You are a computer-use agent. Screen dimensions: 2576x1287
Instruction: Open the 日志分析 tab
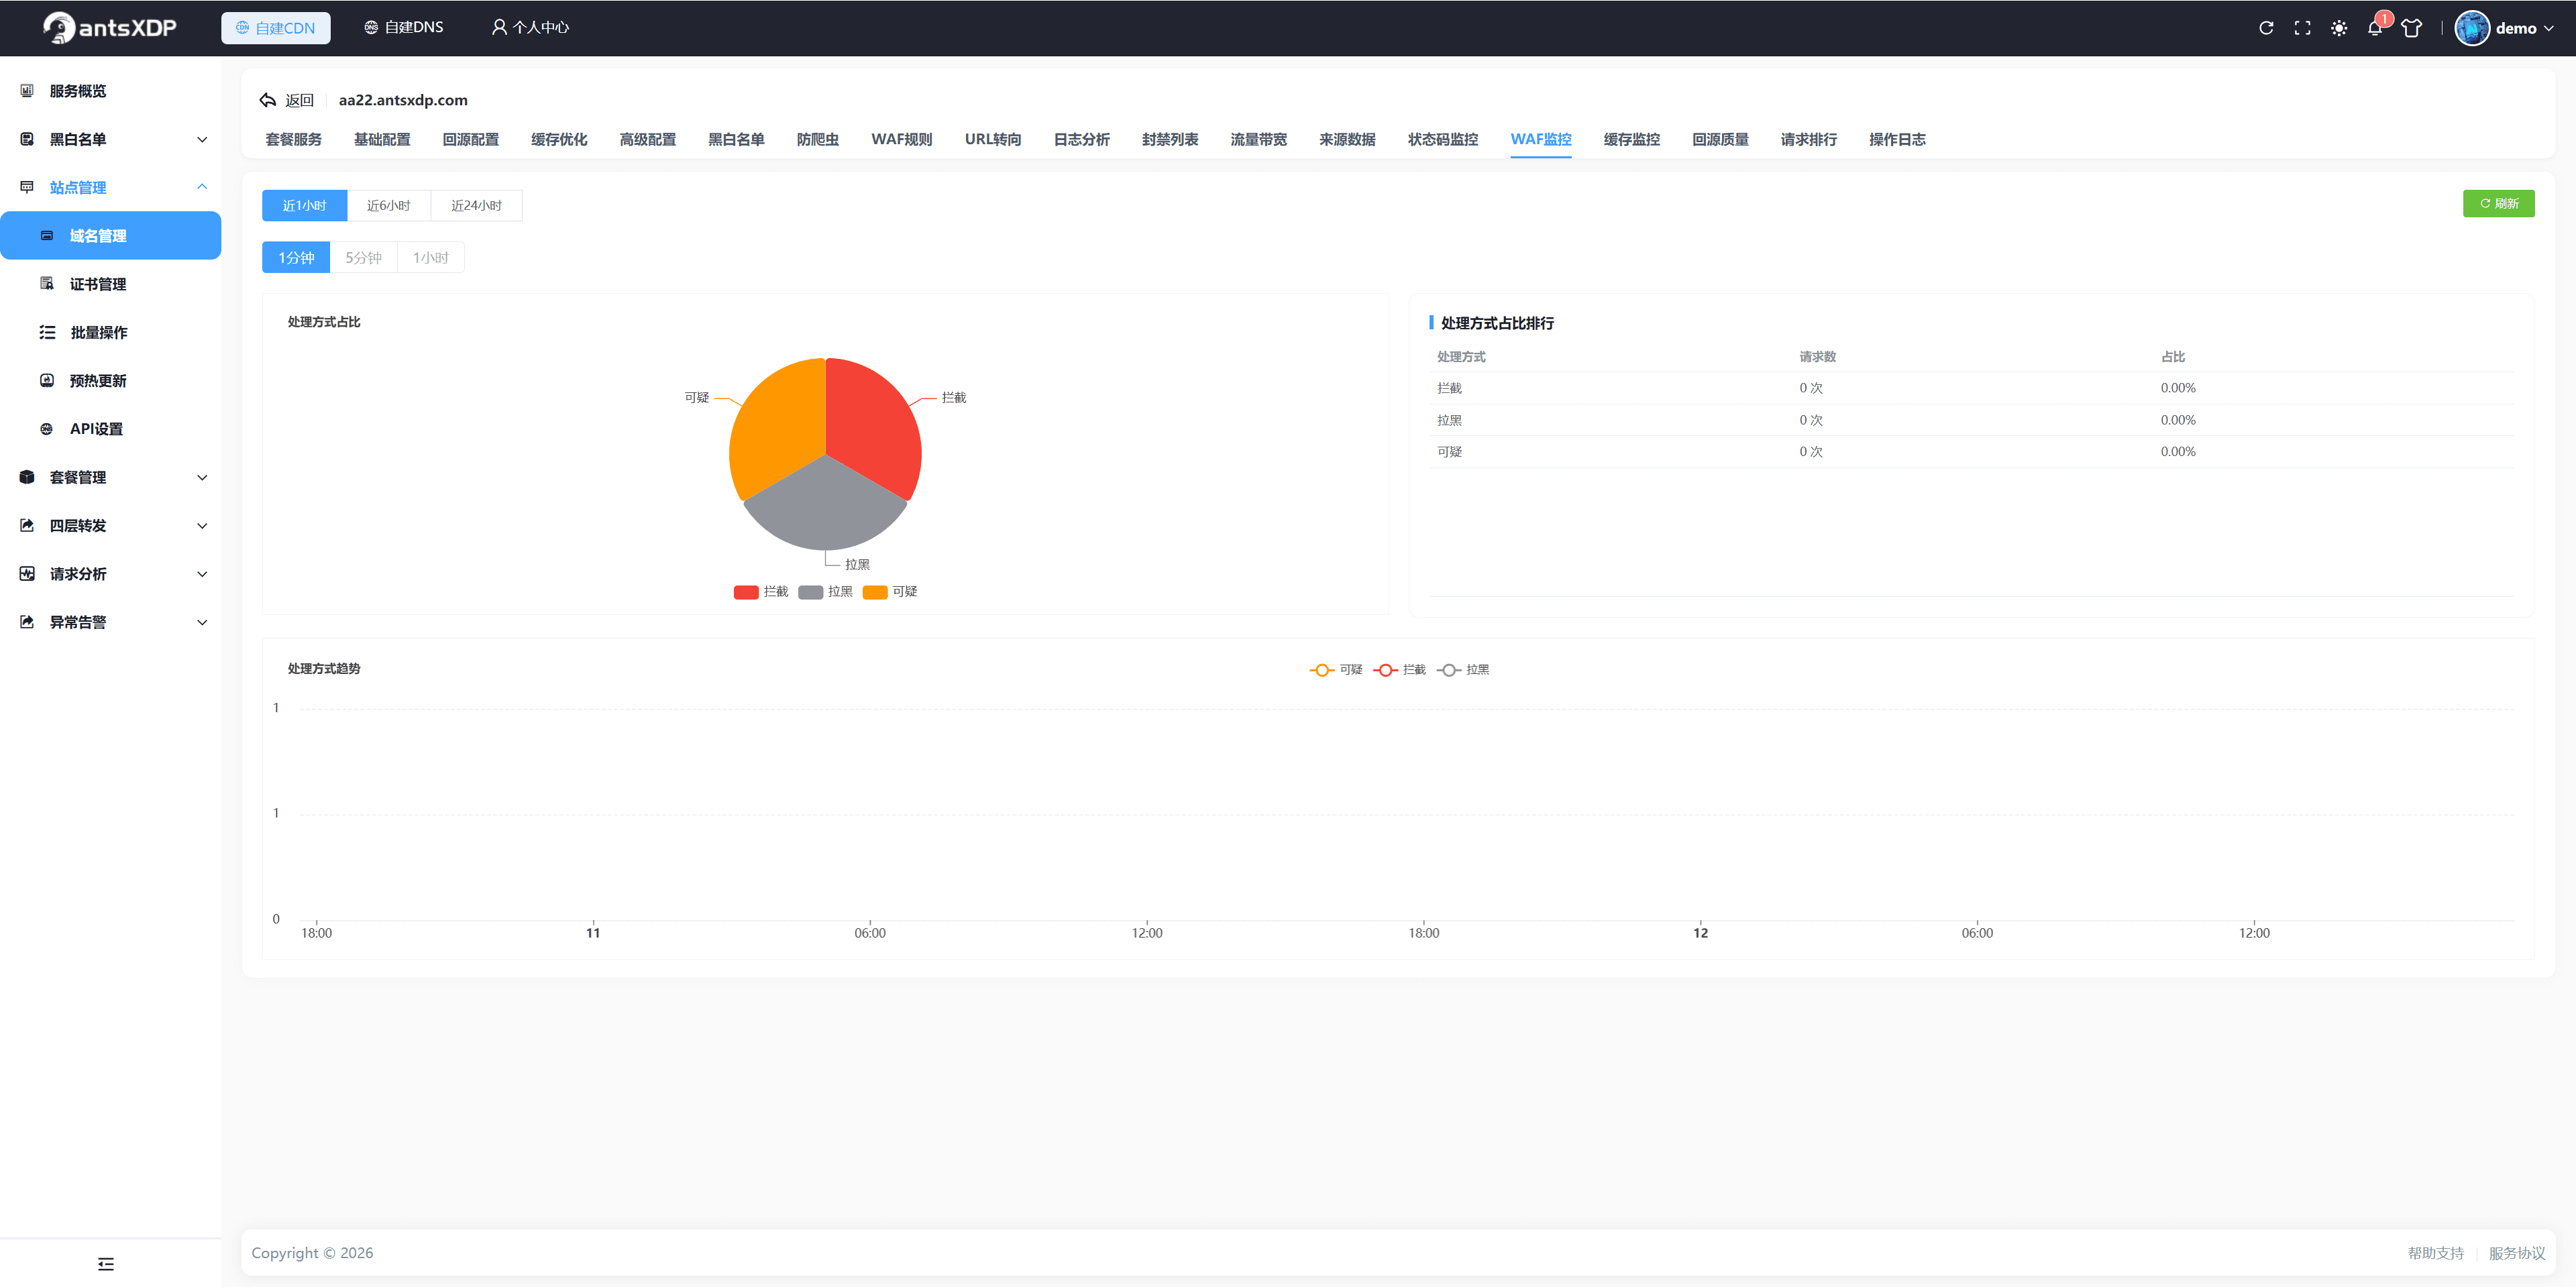[1081, 139]
